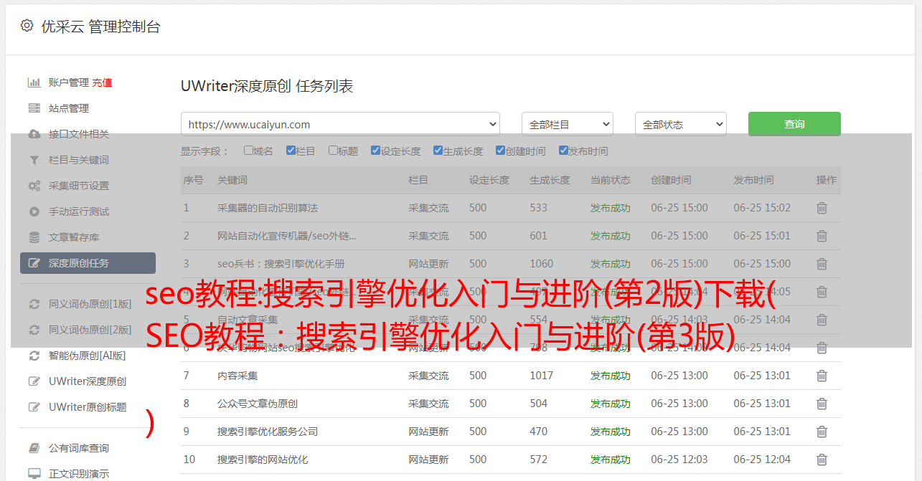
Task: Click the filter icon for 栏目与关键词
Action: coord(34,160)
